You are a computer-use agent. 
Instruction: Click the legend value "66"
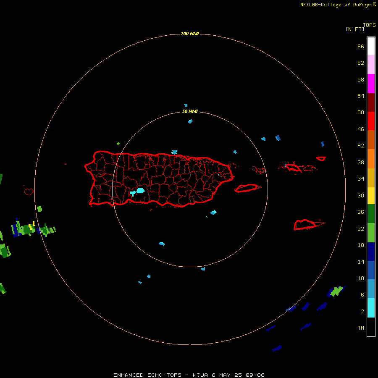pyautogui.click(x=361, y=46)
